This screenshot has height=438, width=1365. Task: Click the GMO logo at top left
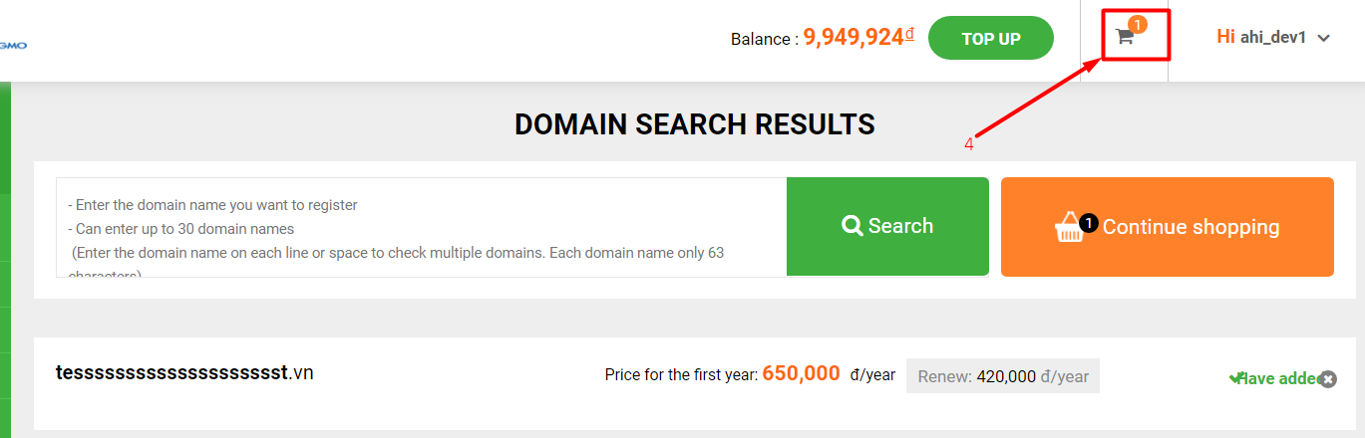(13, 45)
